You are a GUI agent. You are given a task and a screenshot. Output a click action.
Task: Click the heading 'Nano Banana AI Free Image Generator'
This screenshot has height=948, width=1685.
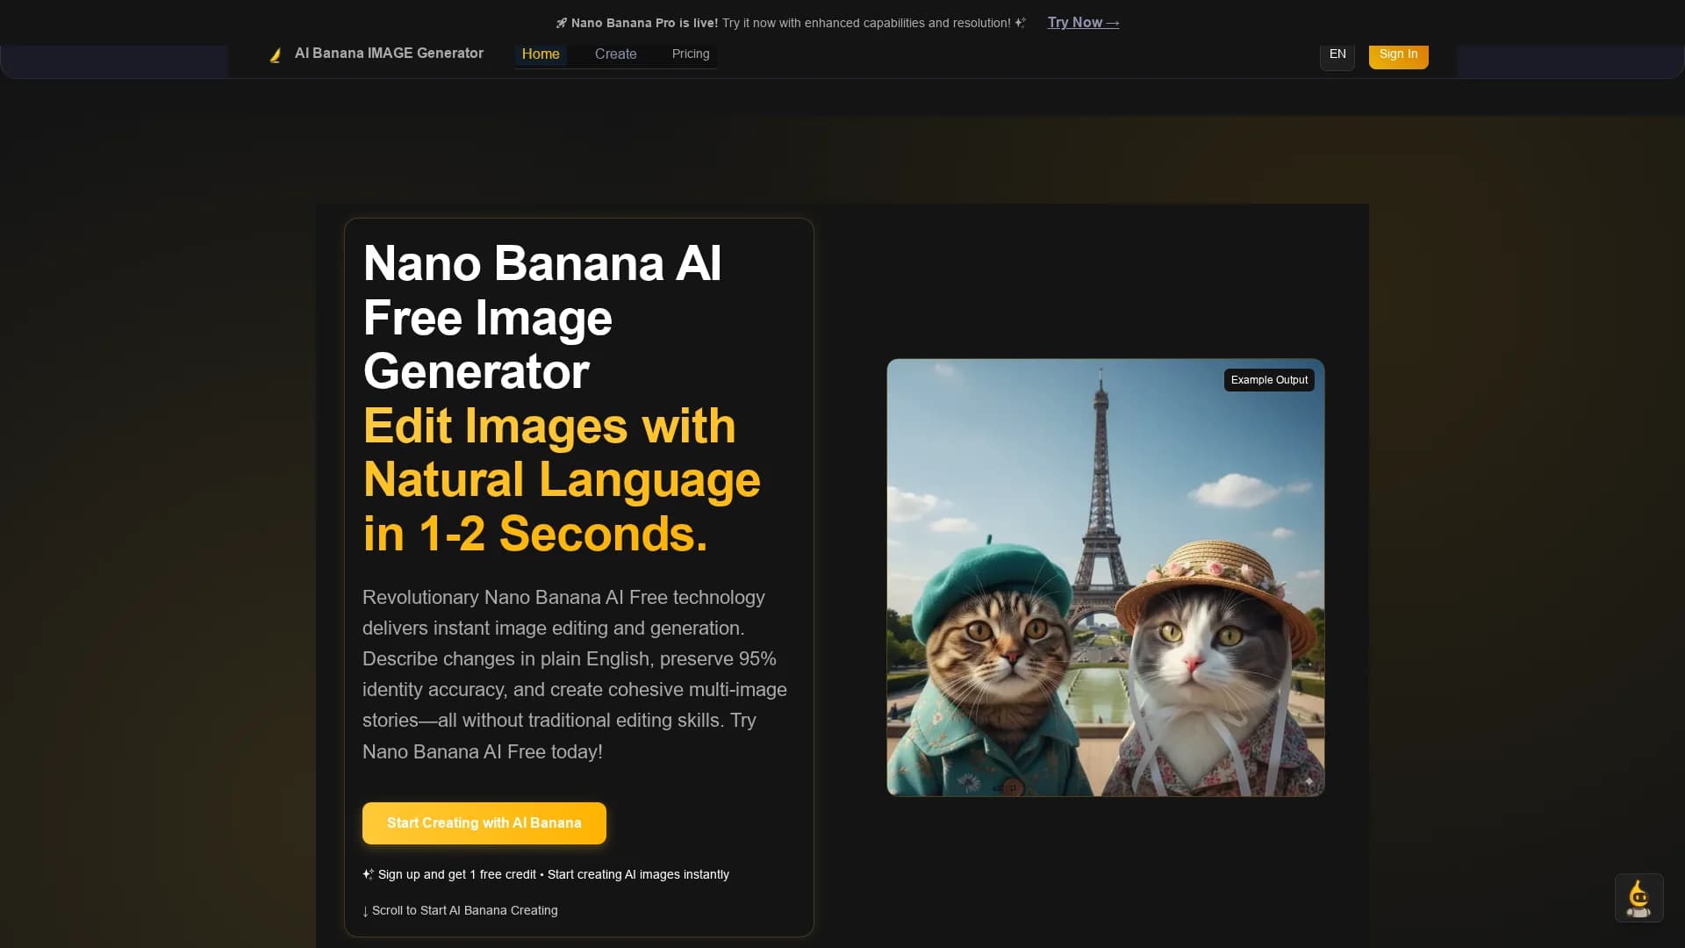tap(542, 317)
